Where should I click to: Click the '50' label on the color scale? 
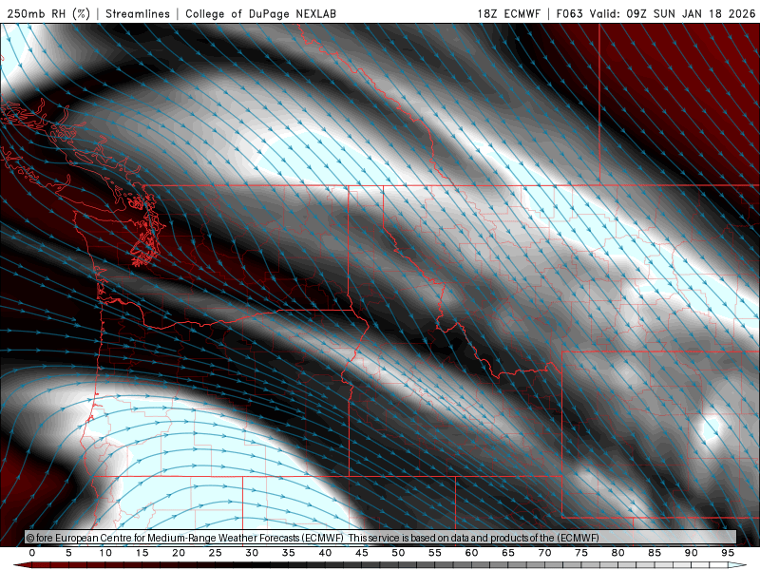pyautogui.click(x=398, y=553)
